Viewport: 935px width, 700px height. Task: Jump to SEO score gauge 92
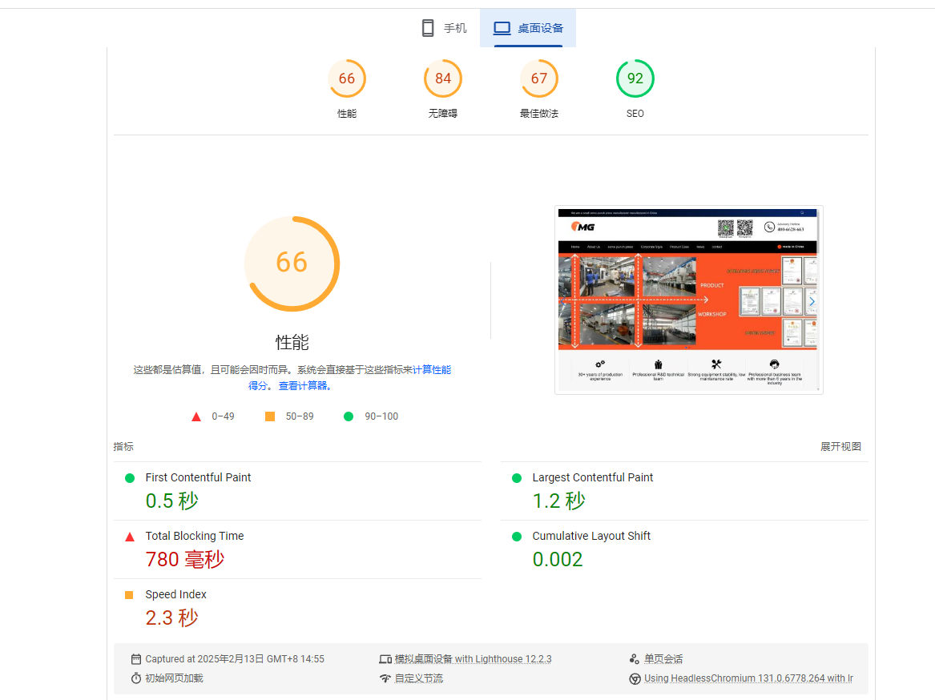point(635,78)
